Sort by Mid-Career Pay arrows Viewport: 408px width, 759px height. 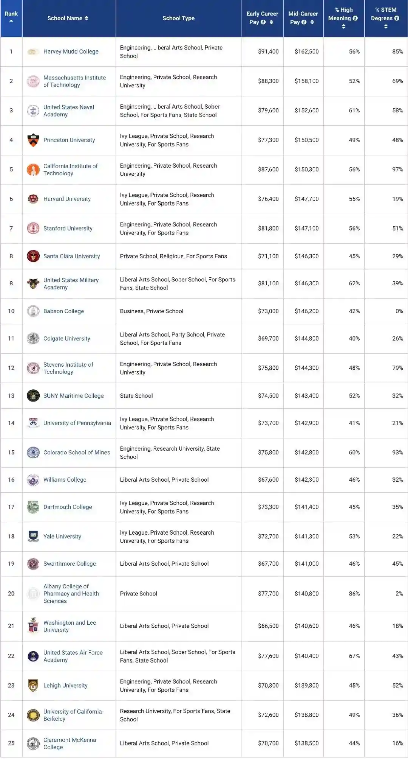point(312,22)
